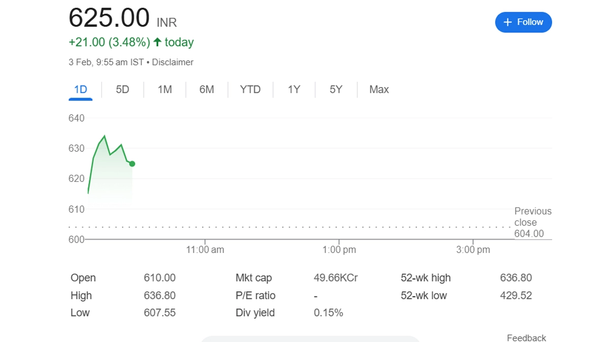
Task: Click the Feedback link
Action: tap(526, 338)
